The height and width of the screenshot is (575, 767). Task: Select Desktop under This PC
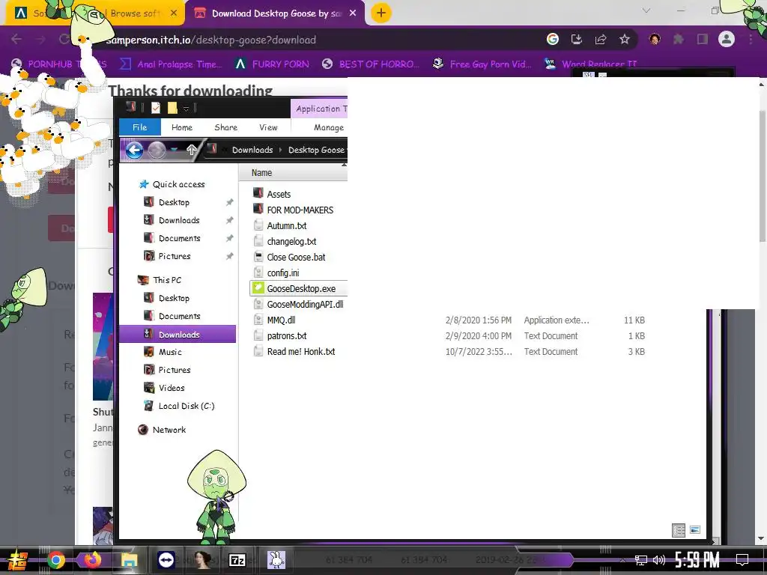tap(167, 298)
